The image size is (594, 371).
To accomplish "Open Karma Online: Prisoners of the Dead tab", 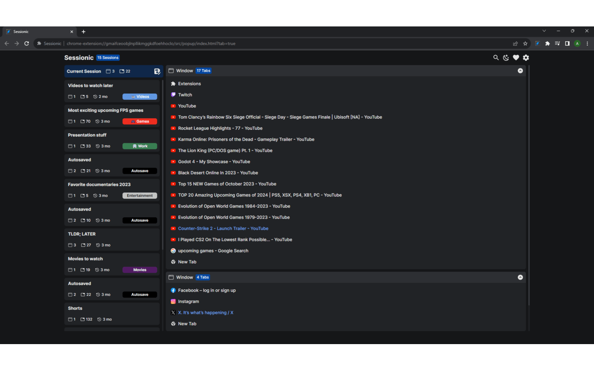I will click(x=246, y=139).
